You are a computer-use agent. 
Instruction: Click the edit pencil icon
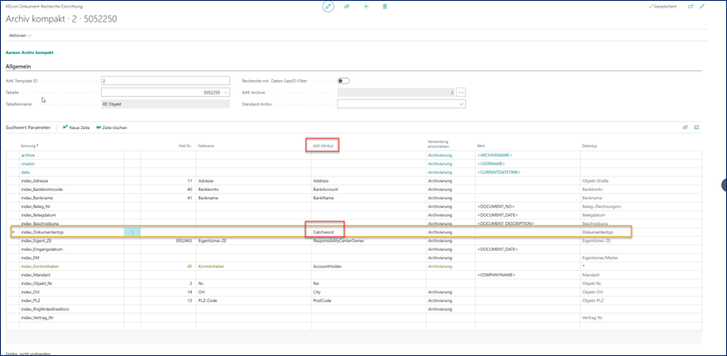pos(328,6)
